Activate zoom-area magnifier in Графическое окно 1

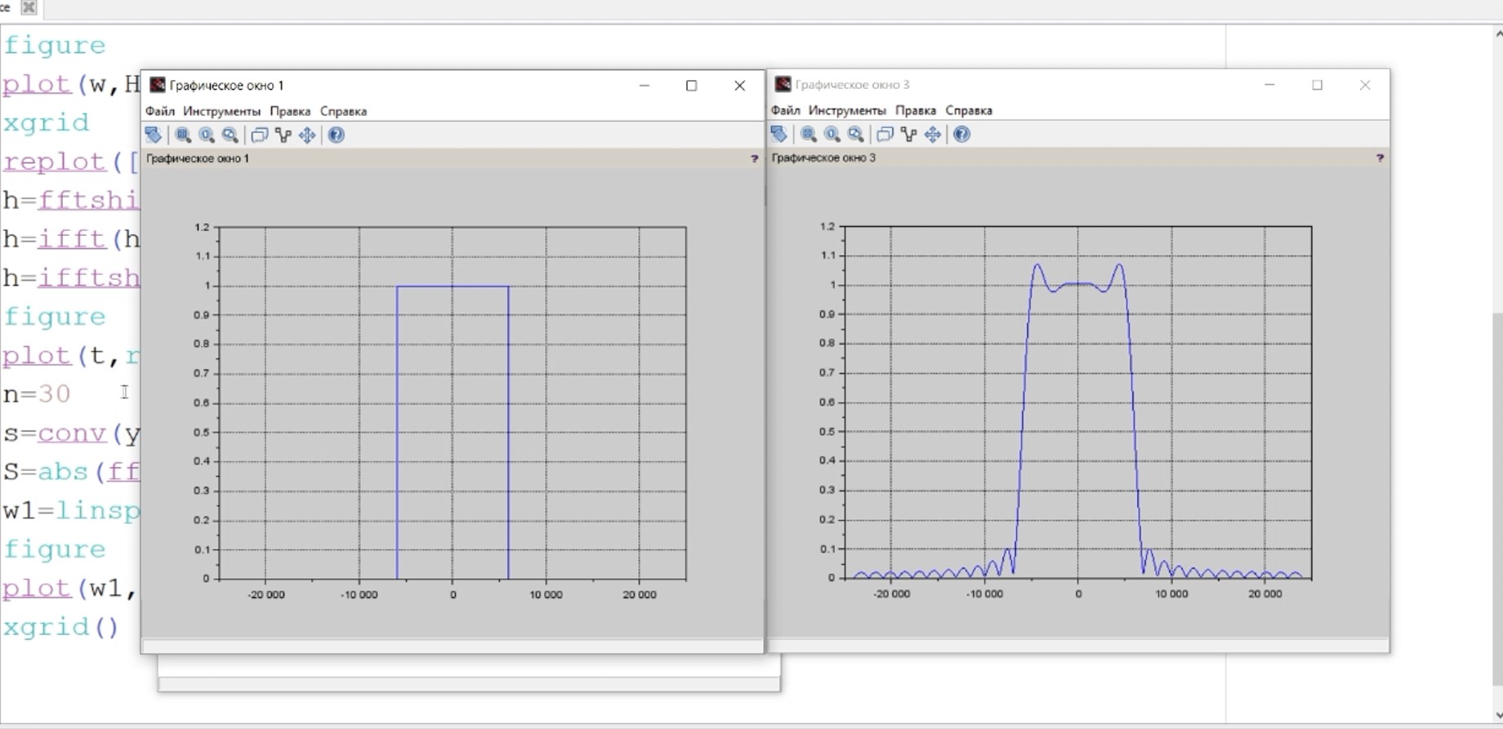(183, 135)
